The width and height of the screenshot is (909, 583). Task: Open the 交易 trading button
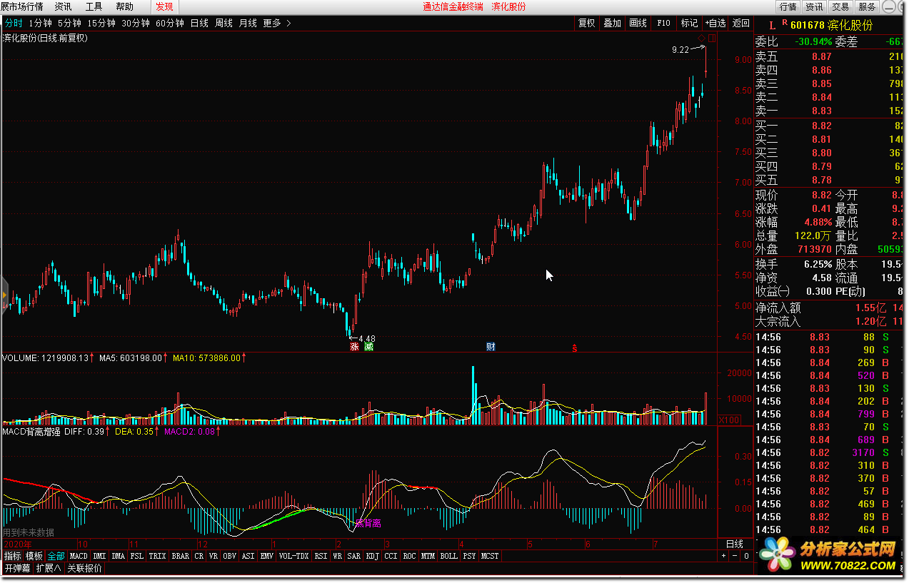[840, 6]
